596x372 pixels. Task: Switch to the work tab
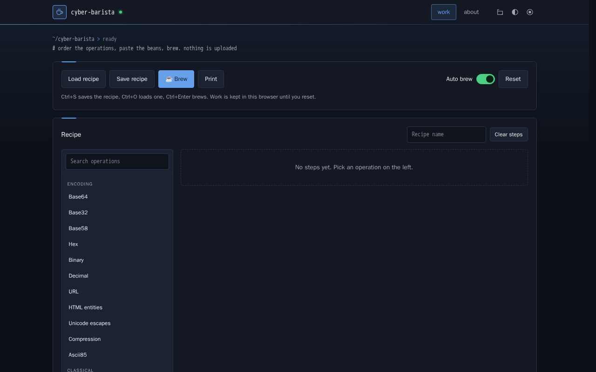click(444, 12)
